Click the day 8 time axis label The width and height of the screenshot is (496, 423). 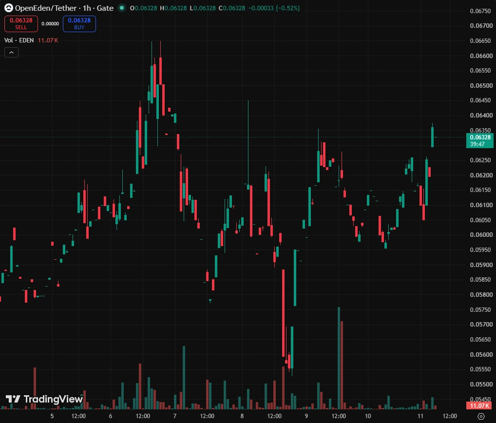tap(242, 416)
